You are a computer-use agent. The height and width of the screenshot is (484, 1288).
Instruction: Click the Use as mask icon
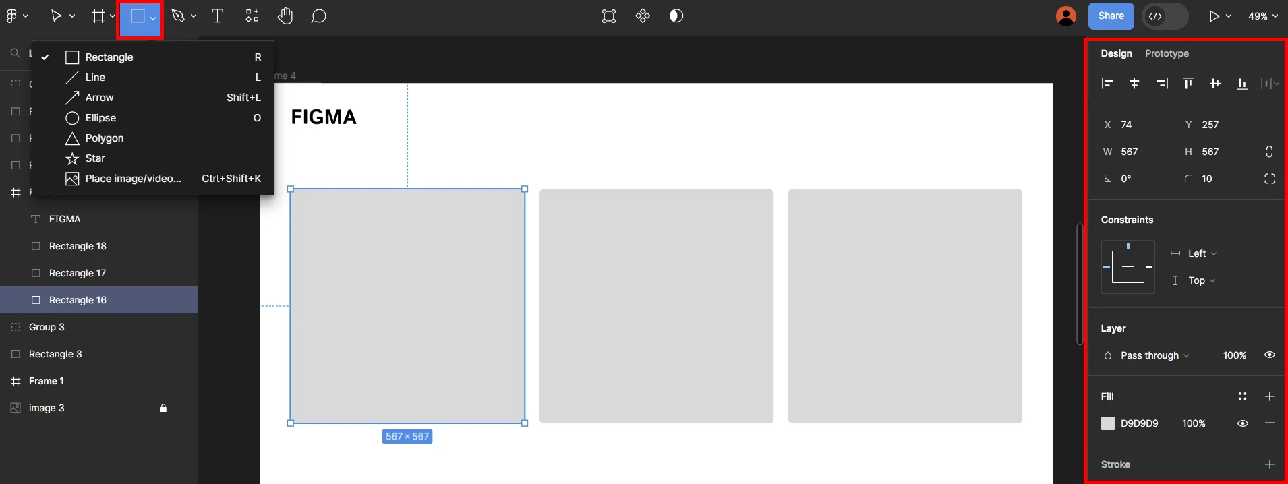(676, 16)
